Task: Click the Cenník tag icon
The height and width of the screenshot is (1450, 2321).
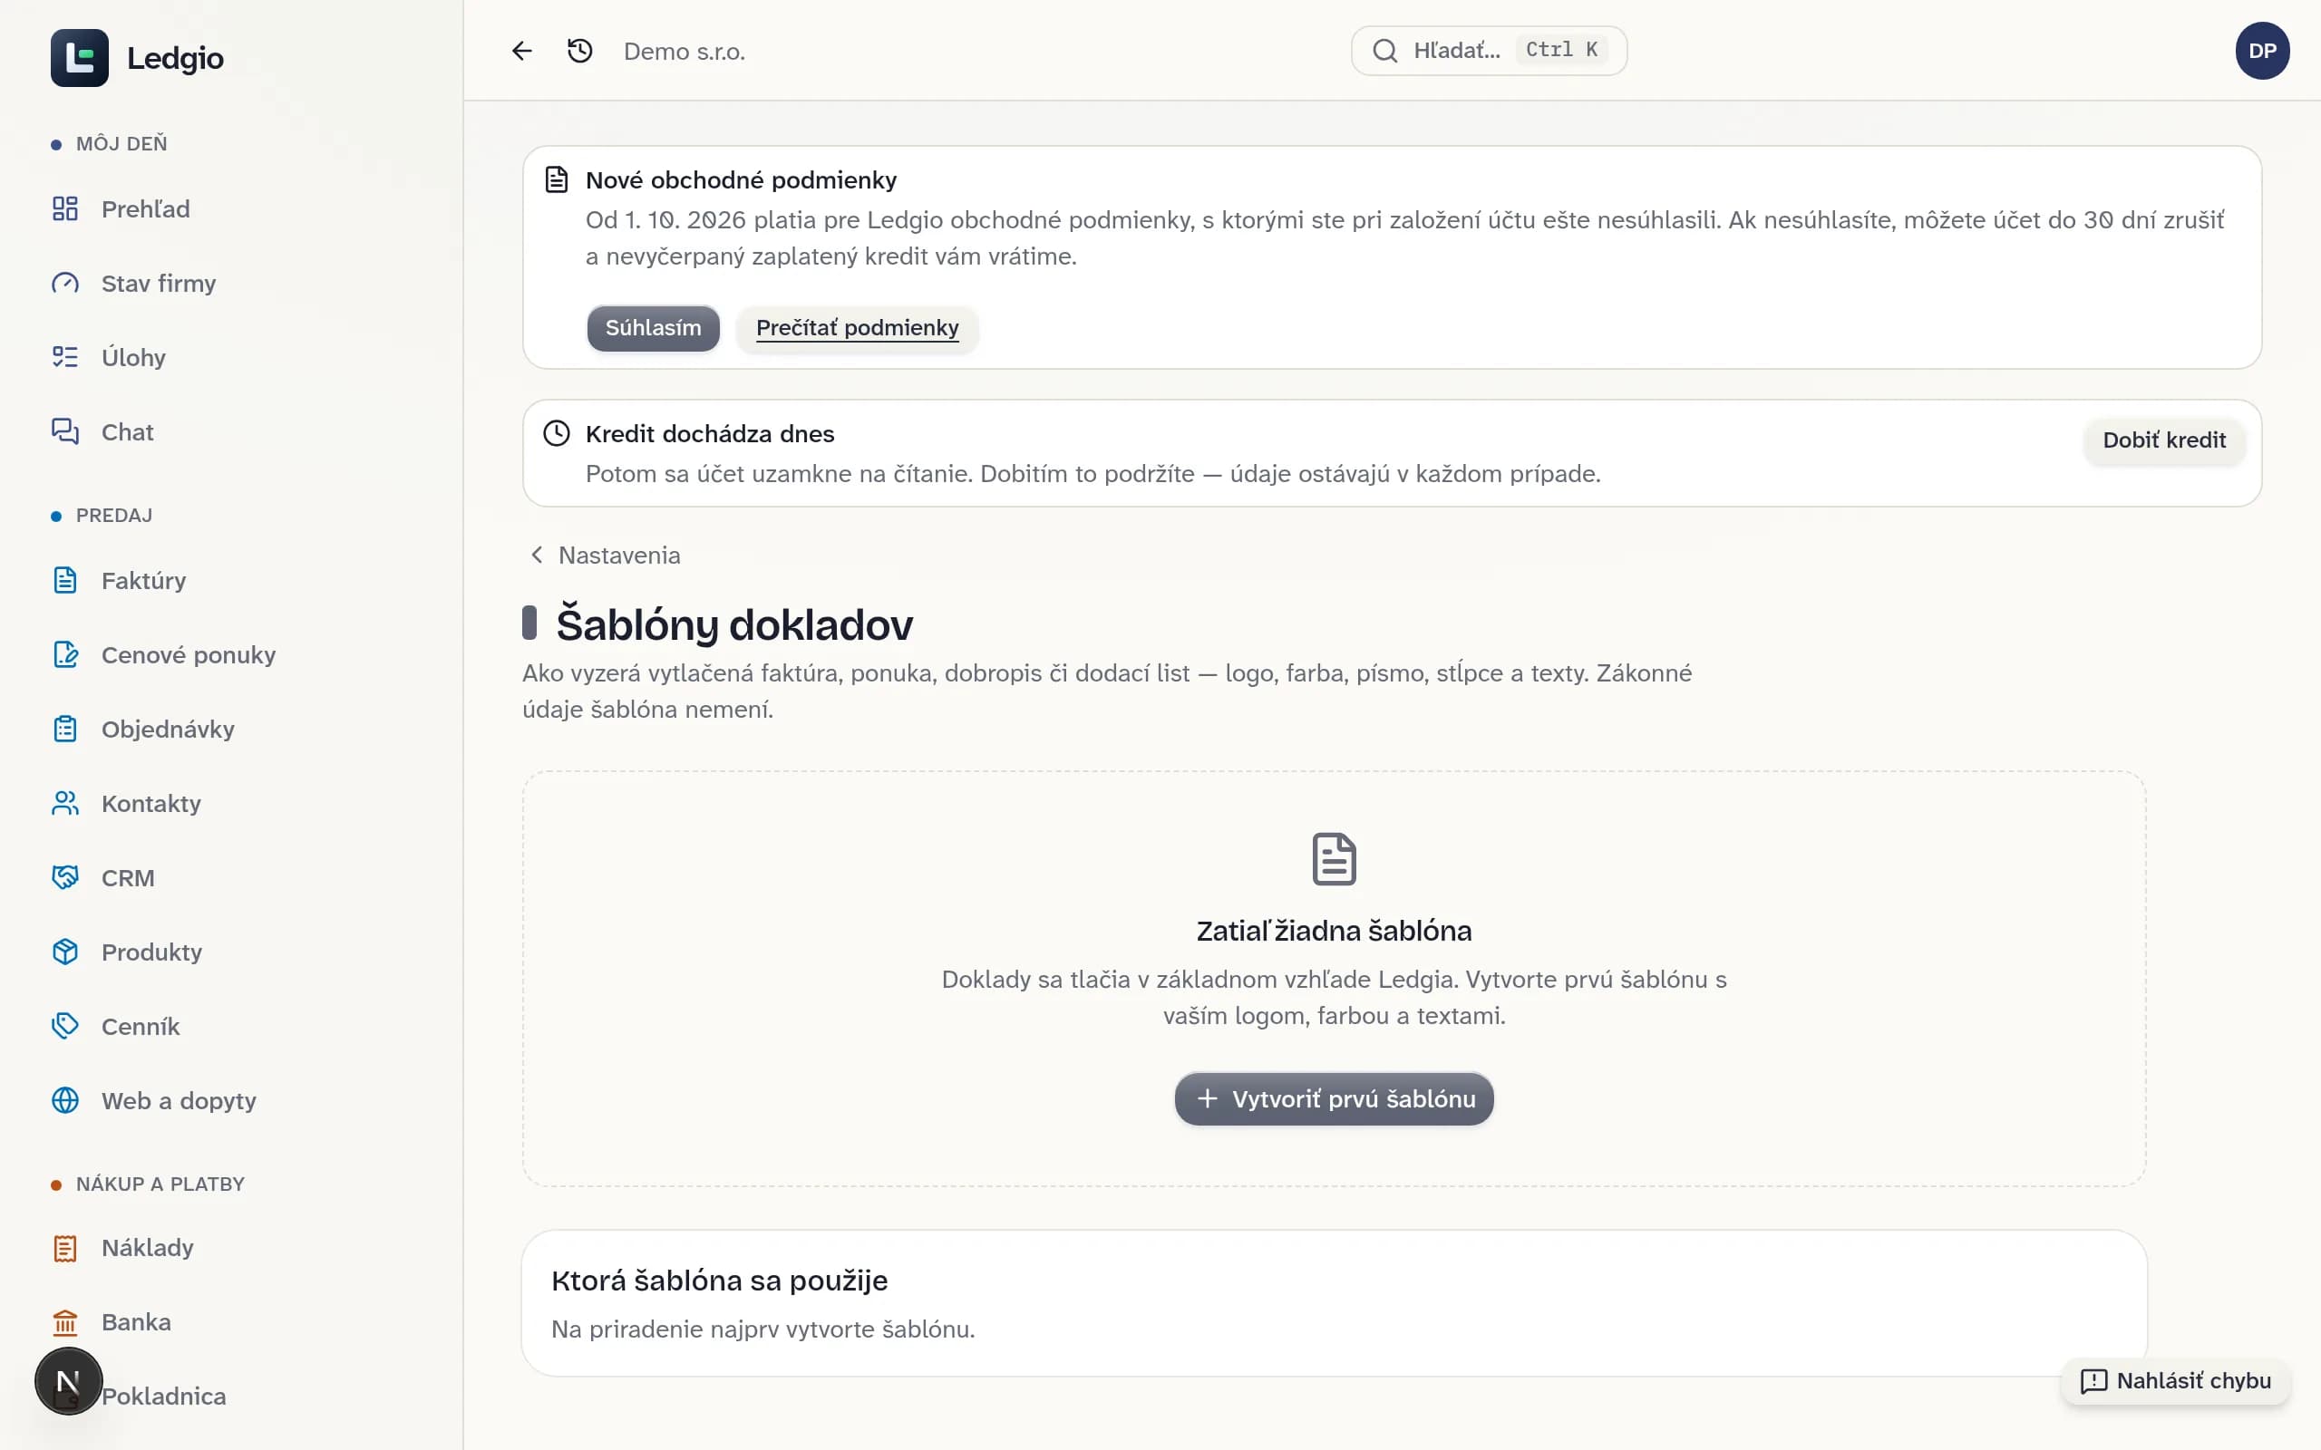Action: pos(65,1026)
